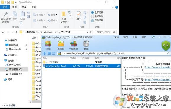Select This PC (此电脑) in the navigation pane
The image size is (171, 109).
coord(9,61)
